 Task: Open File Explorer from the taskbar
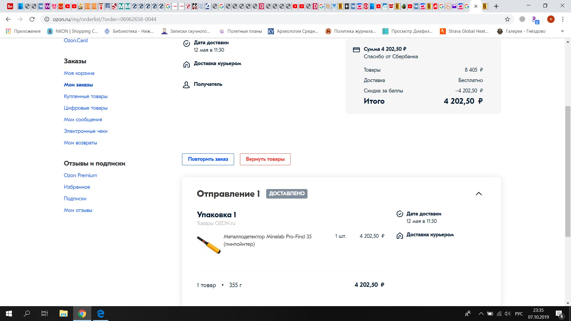click(63, 314)
